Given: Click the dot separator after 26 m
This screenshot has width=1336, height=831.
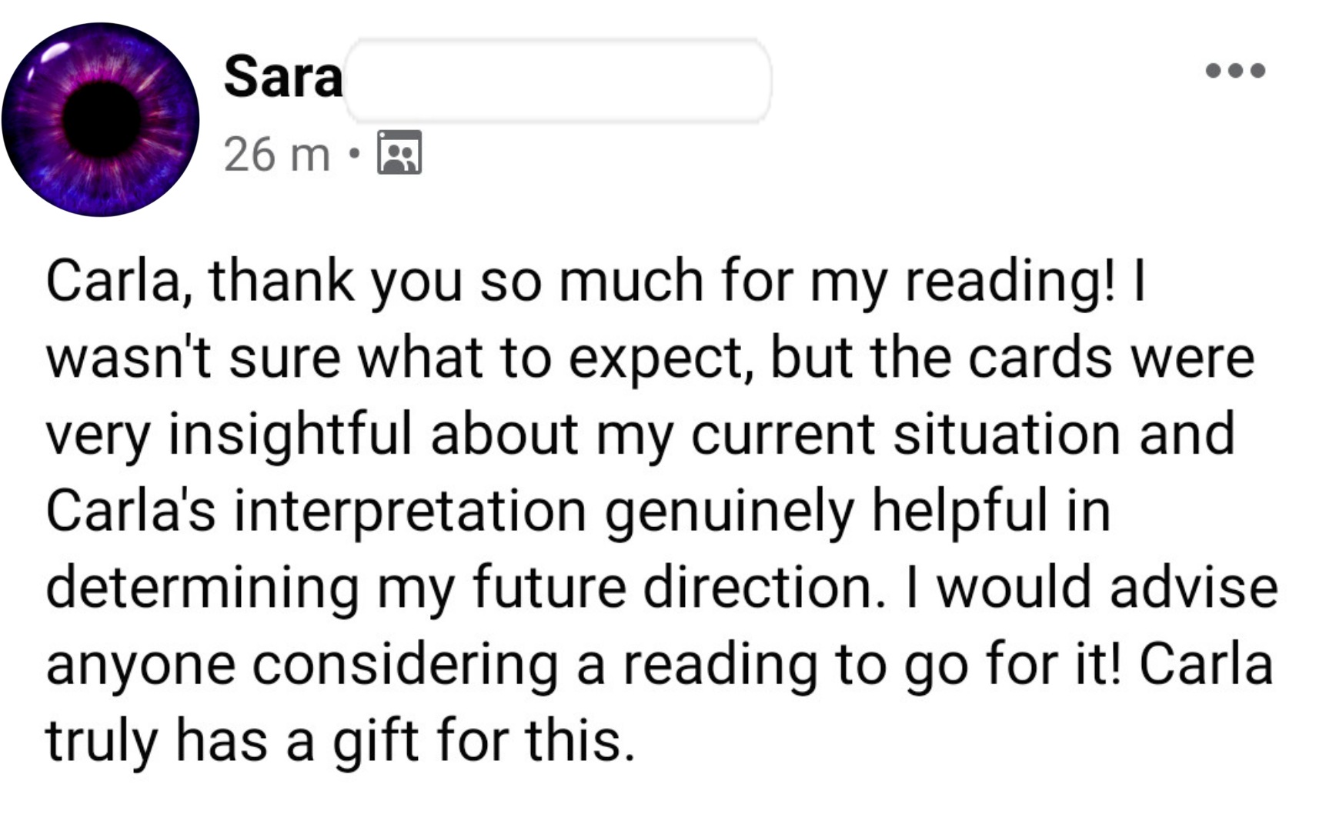Looking at the screenshot, I should (353, 154).
